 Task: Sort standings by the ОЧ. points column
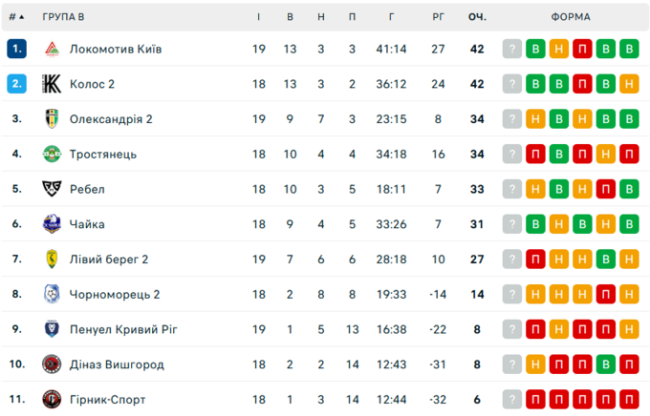tap(477, 16)
